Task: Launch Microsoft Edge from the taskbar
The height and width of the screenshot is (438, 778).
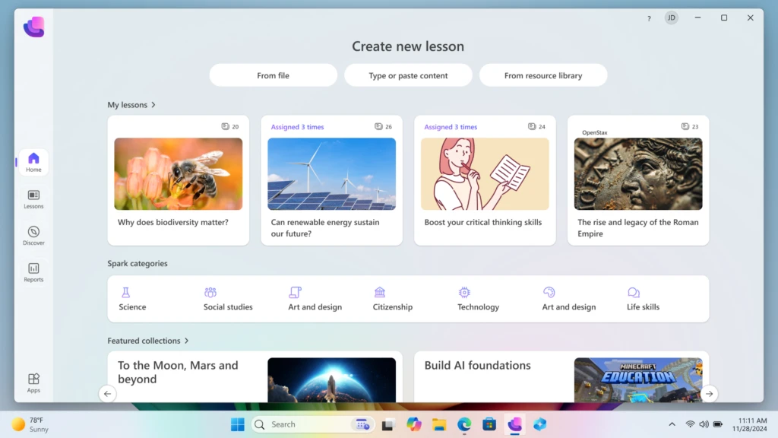Action: (x=463, y=424)
